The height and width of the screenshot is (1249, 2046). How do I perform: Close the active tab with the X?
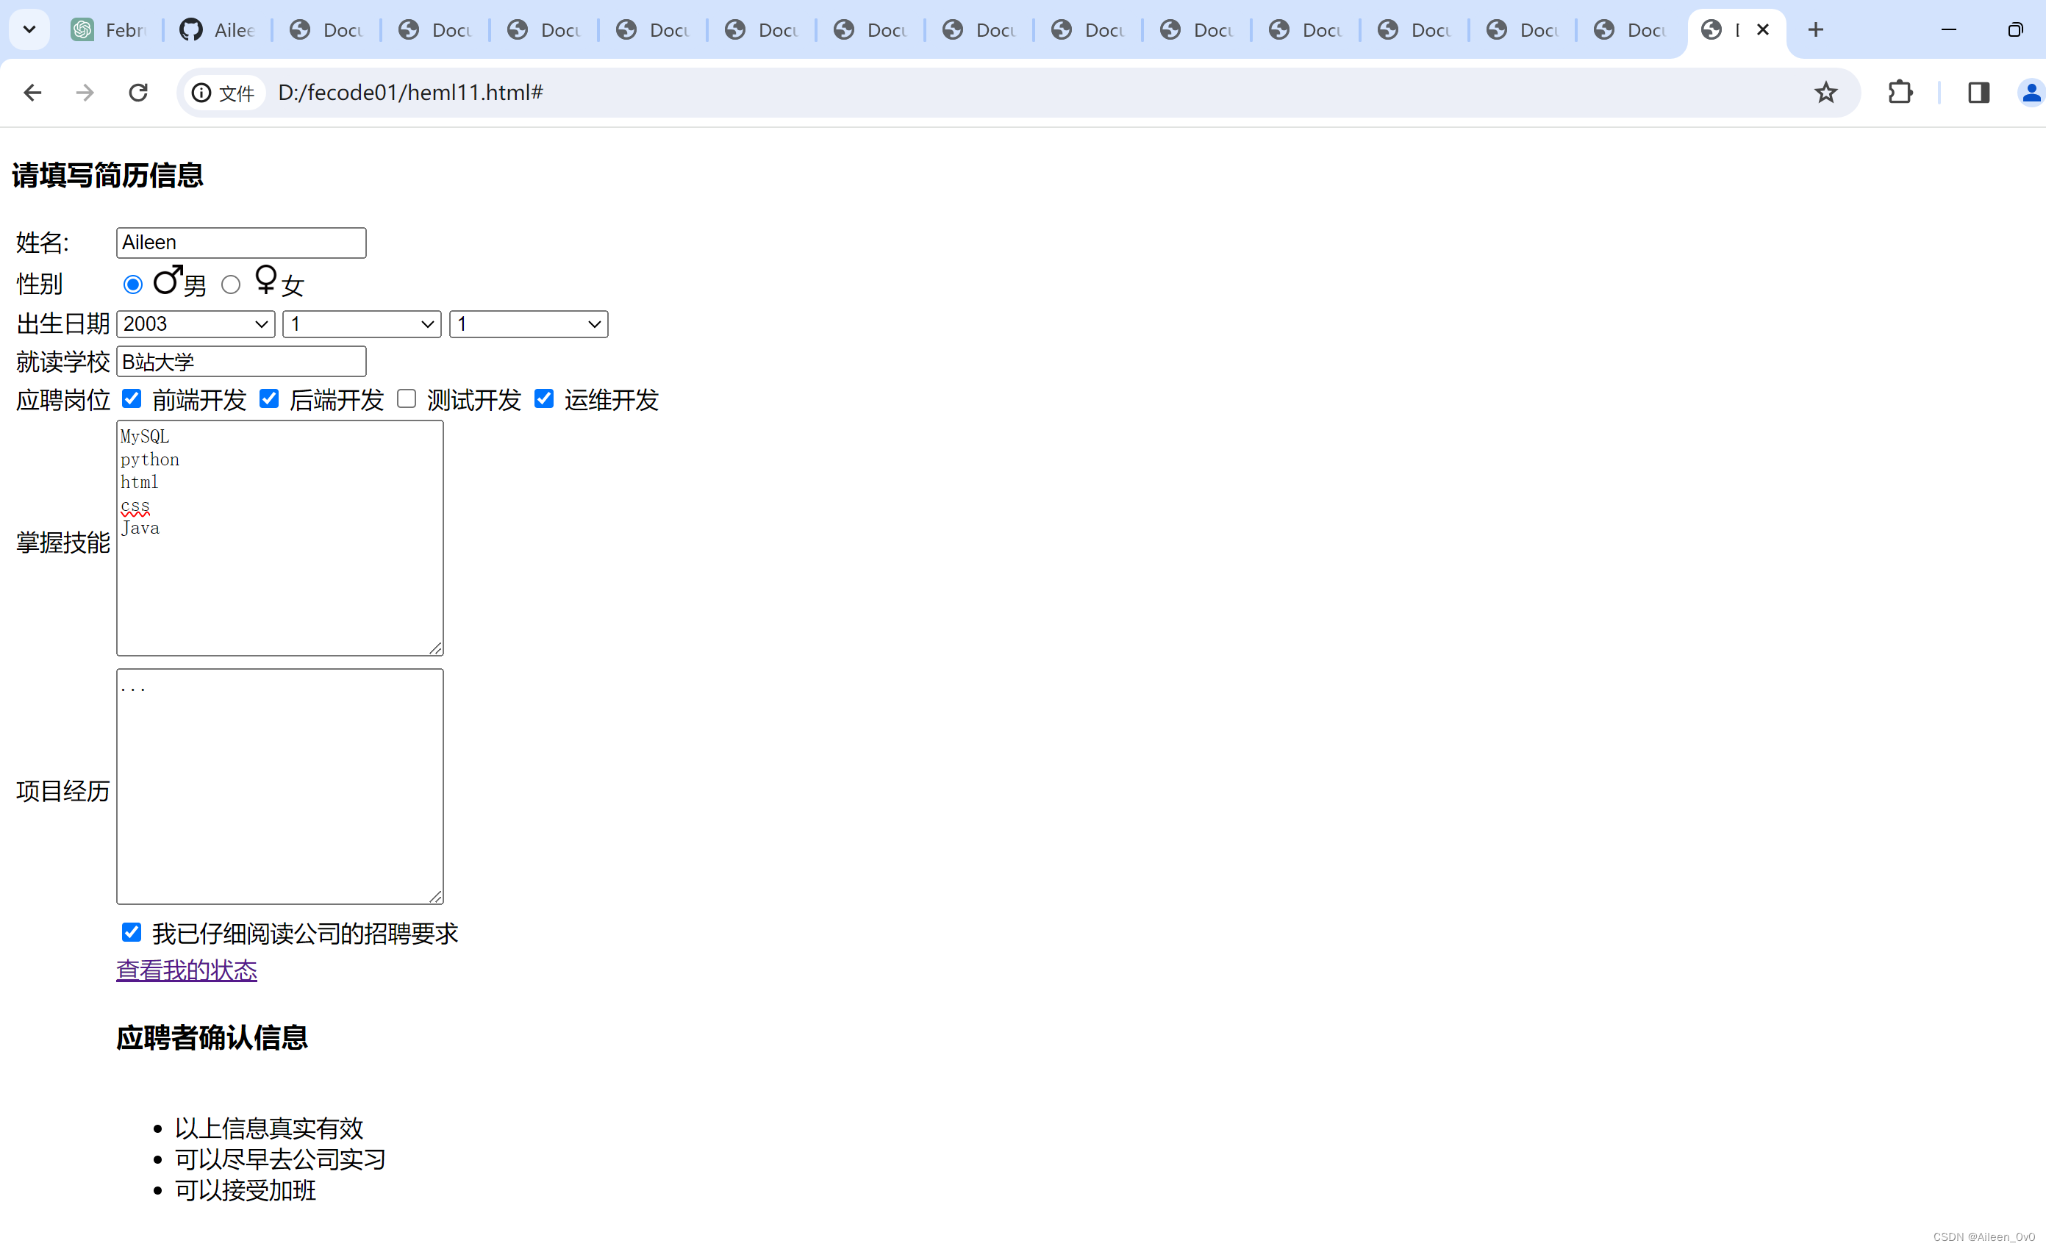[x=1763, y=30]
